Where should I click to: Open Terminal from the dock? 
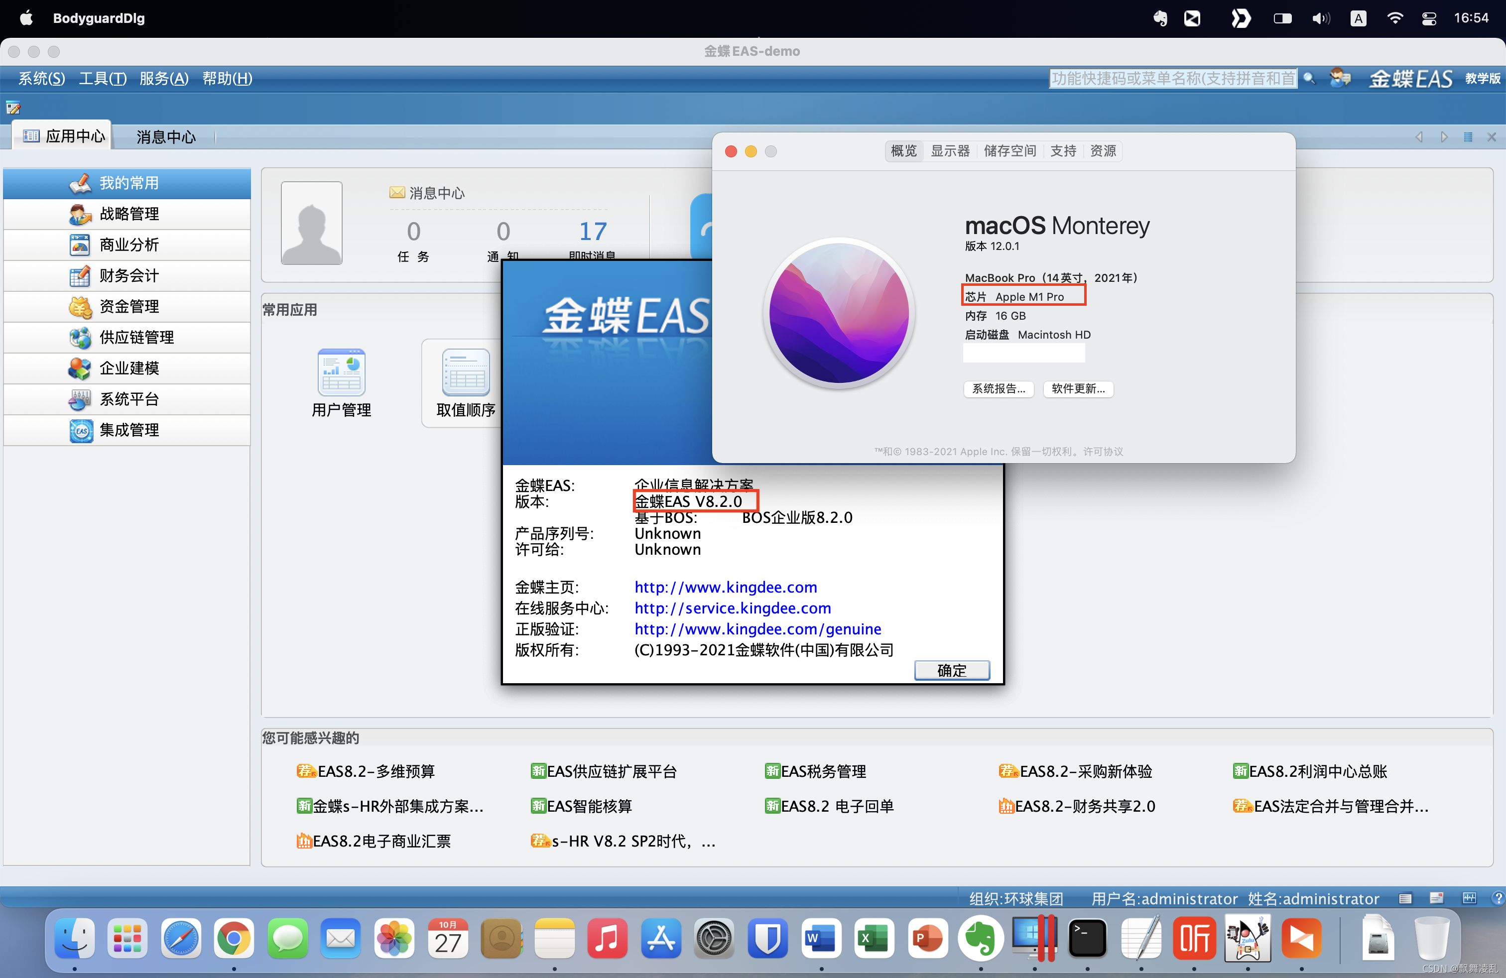(x=1087, y=938)
